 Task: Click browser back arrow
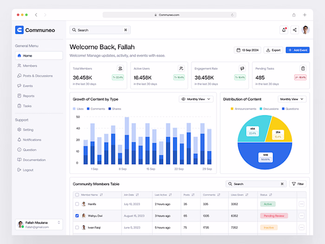point(36,15)
